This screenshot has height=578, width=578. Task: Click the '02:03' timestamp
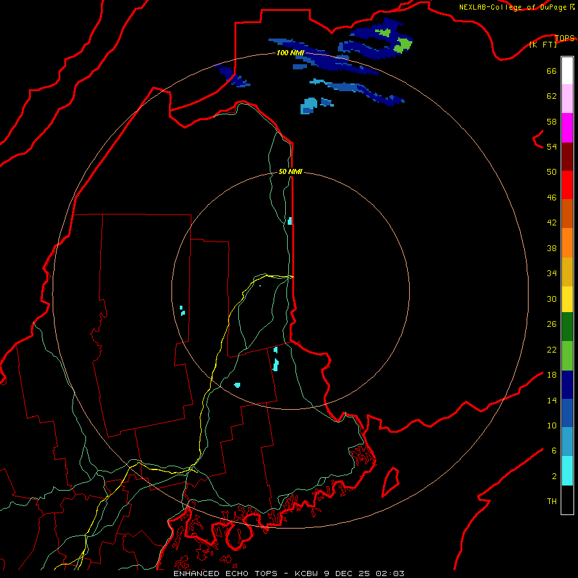pyautogui.click(x=390, y=574)
